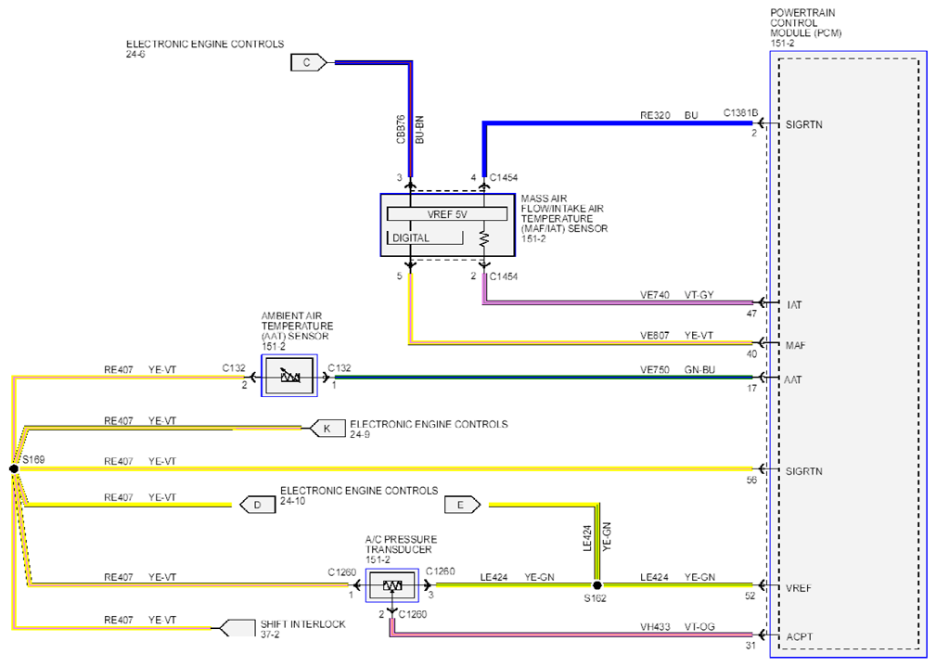Select the Ambient Air Temperature sensor symbol
This screenshot has height=667, width=936.
click(x=289, y=376)
